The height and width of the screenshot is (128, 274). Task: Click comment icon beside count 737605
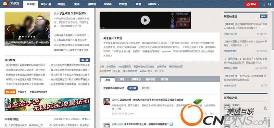coord(258,51)
